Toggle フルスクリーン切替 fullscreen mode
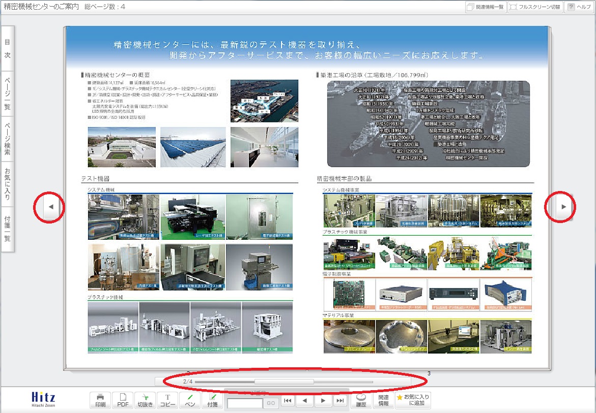Viewport: 596px width, 413px height. pyautogui.click(x=535, y=7)
